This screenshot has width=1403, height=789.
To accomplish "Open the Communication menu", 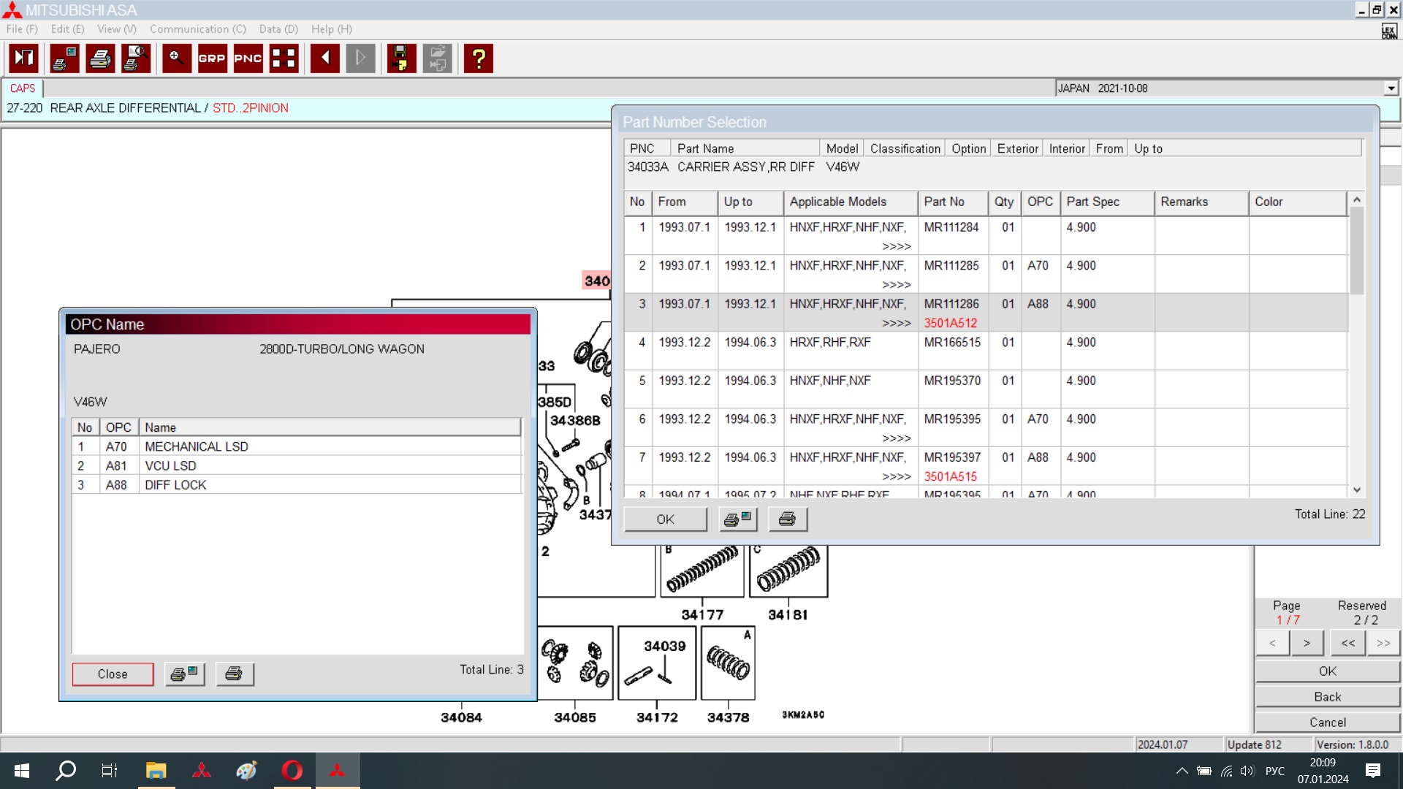I will pos(197,29).
